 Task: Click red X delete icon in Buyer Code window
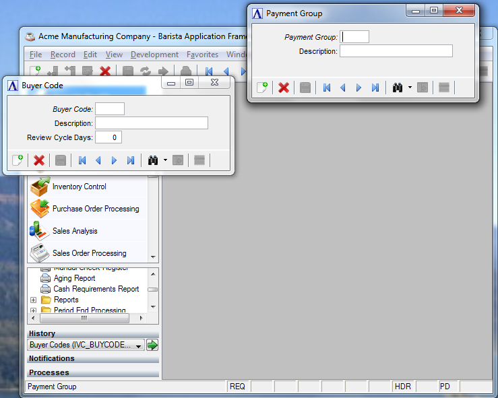[x=39, y=160]
